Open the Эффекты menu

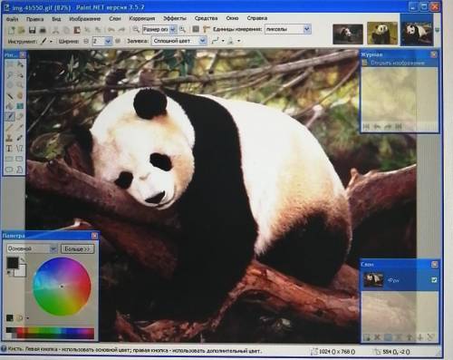click(x=175, y=18)
